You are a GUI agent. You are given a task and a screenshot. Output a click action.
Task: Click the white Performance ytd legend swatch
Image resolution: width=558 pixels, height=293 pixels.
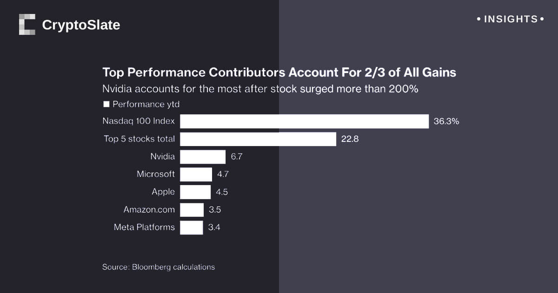[106, 105]
